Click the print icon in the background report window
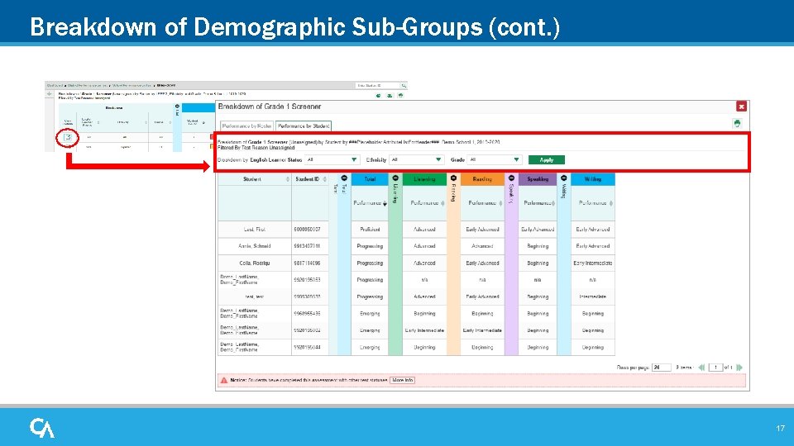The height and width of the screenshot is (446, 794). 400,95
